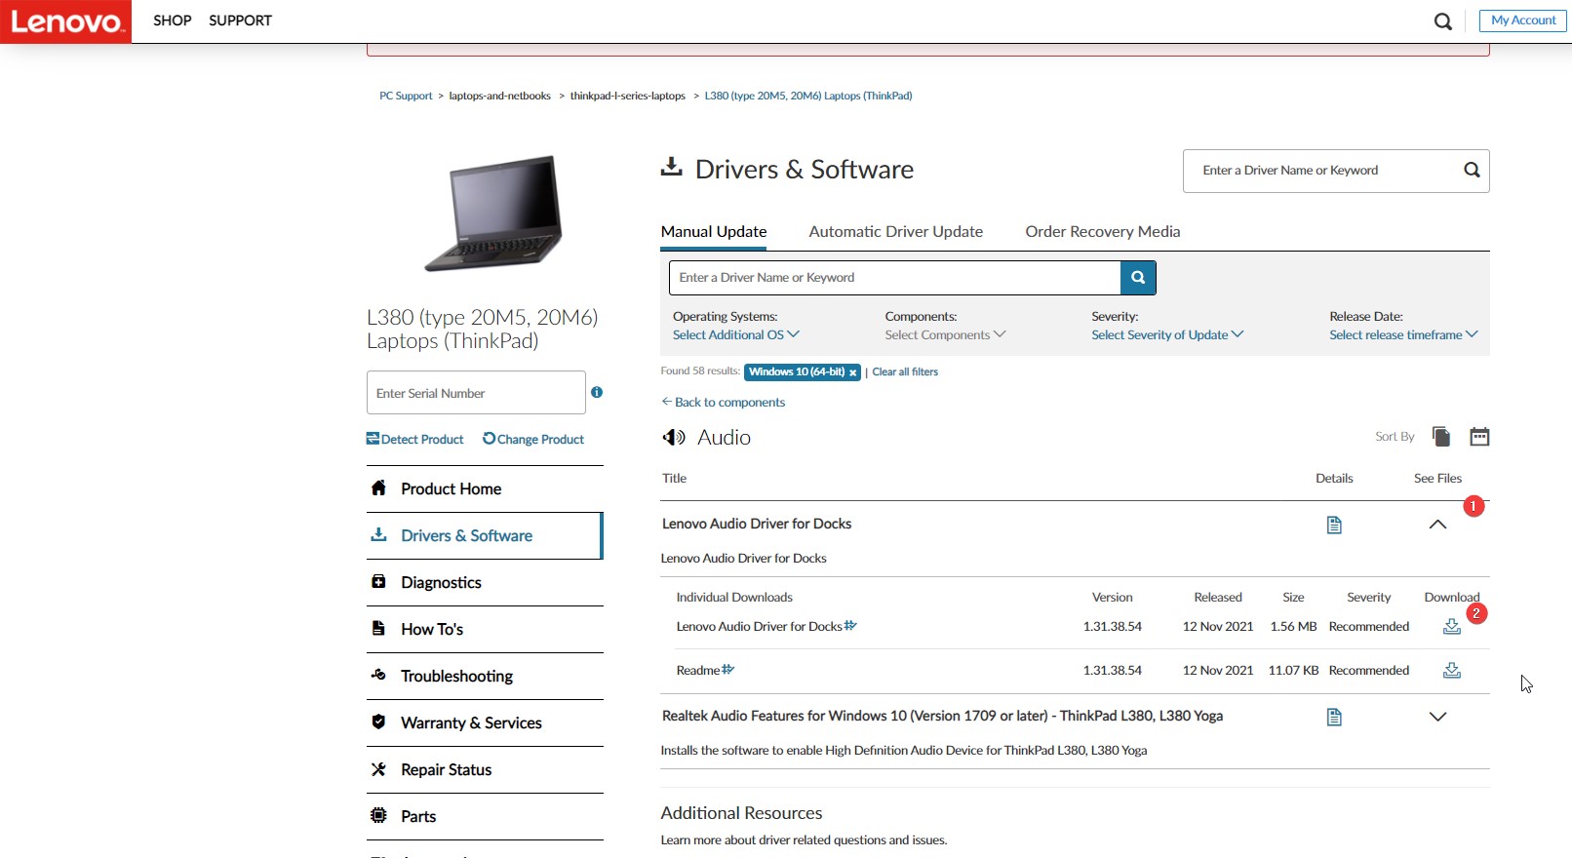The height and width of the screenshot is (858, 1572).
Task: Open the SUPPORT menu
Action: click(240, 20)
